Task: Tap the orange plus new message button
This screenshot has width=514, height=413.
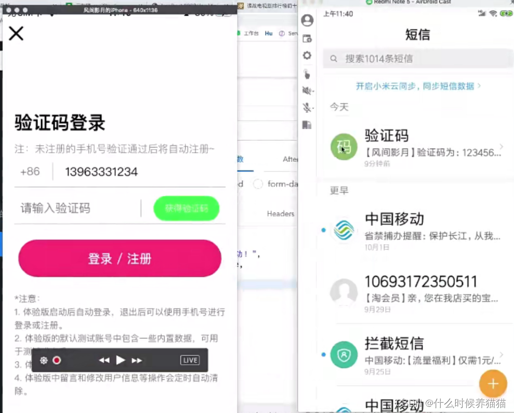Action: coord(493,383)
